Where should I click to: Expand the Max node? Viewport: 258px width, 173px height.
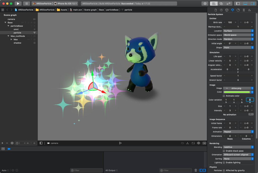[11, 39]
